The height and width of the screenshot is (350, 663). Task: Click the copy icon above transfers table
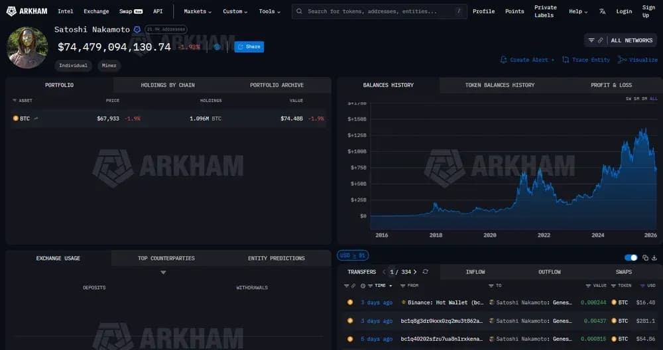(x=644, y=258)
